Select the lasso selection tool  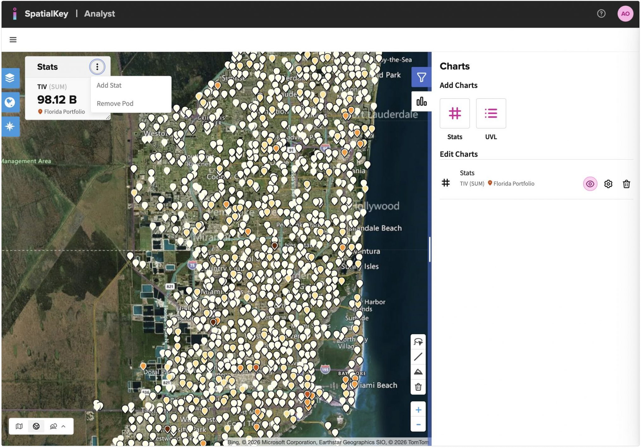418,342
